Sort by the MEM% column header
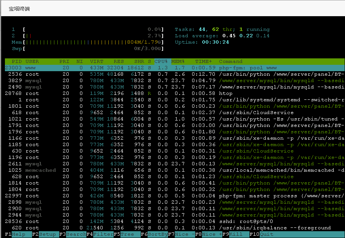 click(178, 61)
